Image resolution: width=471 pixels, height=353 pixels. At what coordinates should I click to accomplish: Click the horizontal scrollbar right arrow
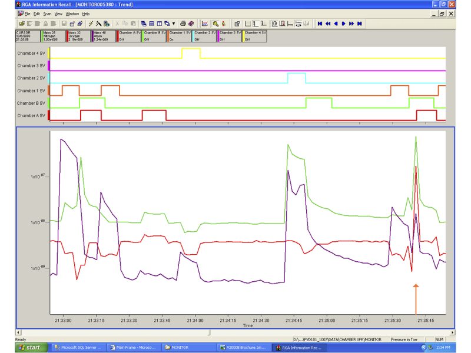452,332
